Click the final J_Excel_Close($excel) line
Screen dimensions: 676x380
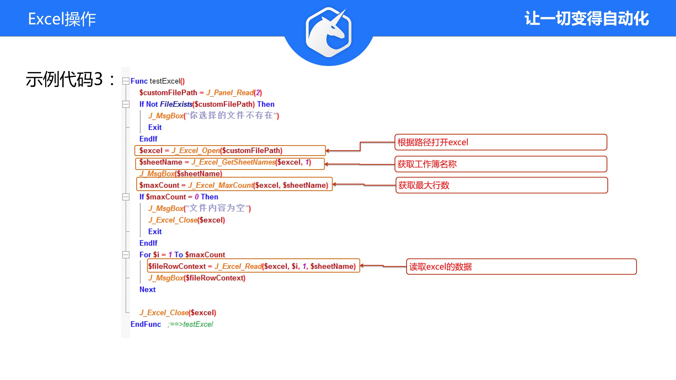[x=178, y=313]
